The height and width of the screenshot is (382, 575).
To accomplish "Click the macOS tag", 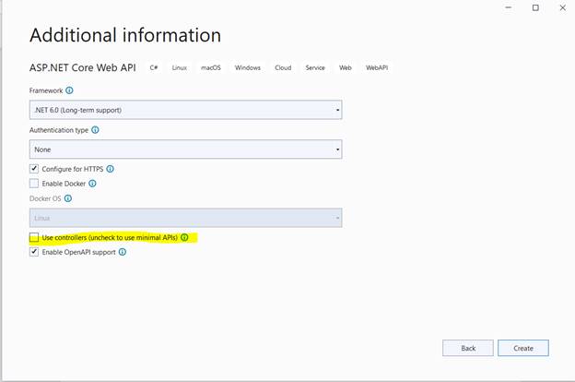I will click(211, 67).
